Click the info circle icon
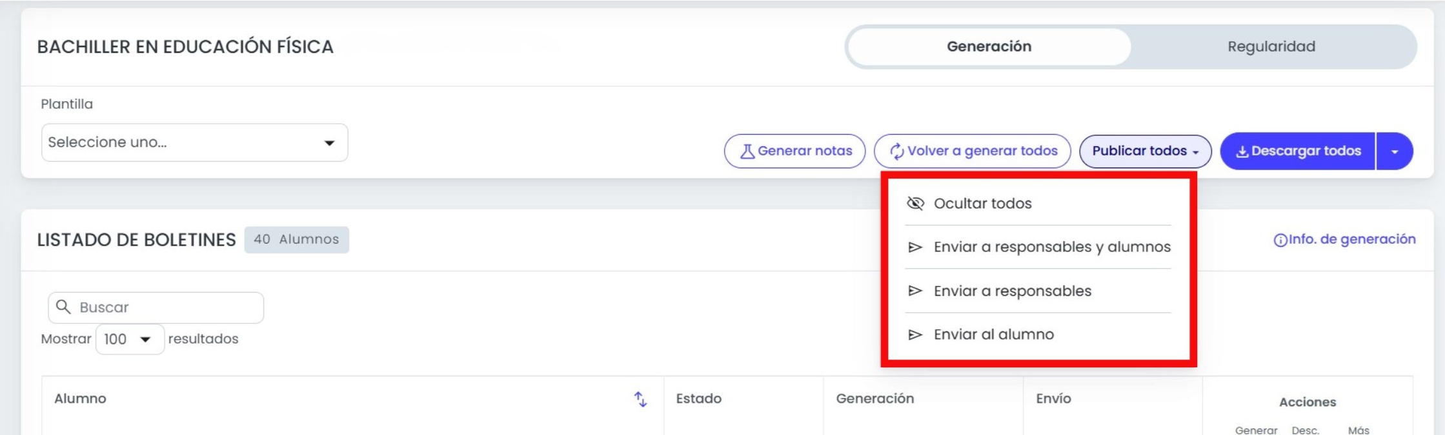1445x435 pixels. [x=1280, y=240]
